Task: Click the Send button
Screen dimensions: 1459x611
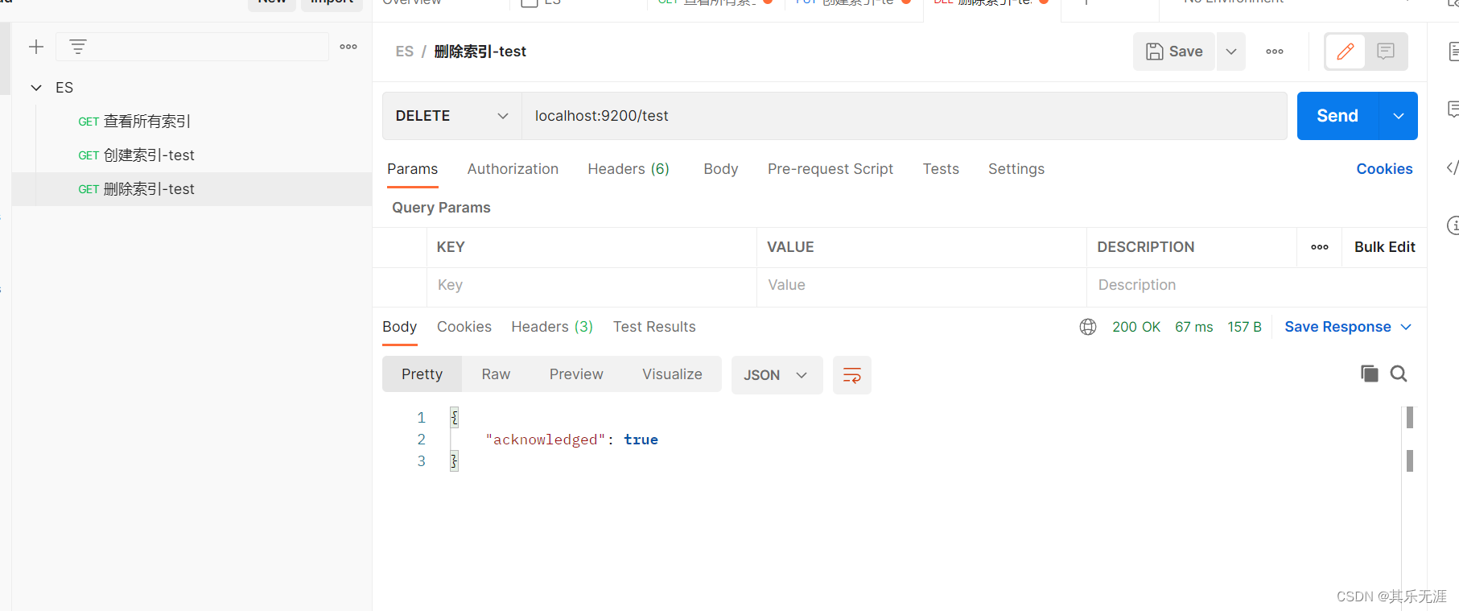Action: 1337,116
